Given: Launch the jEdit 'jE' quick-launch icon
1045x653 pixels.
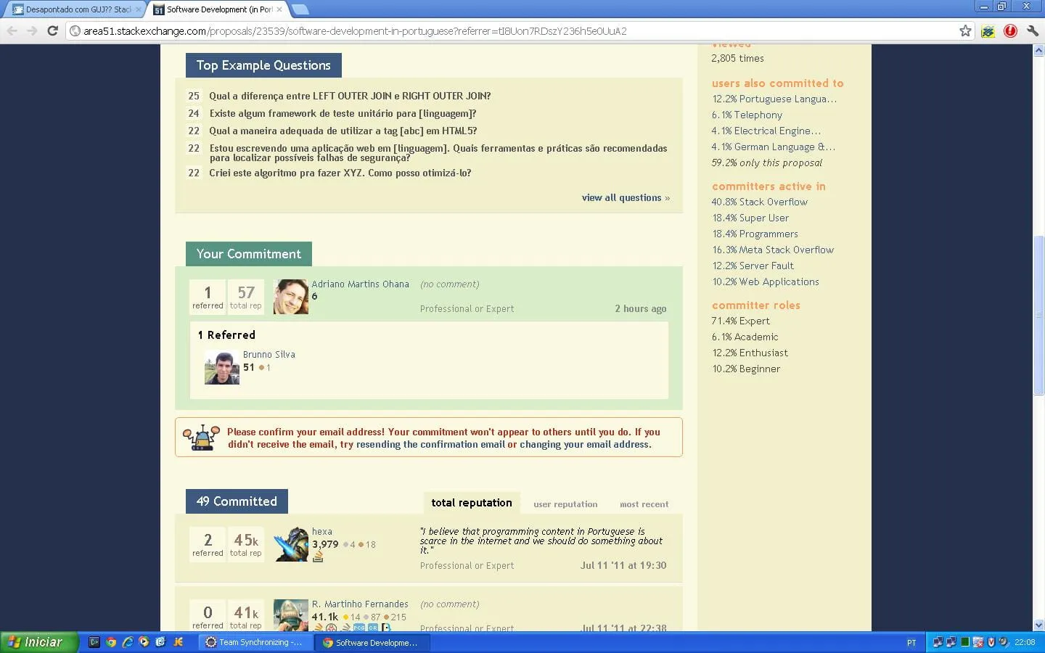Looking at the screenshot, I should (178, 642).
